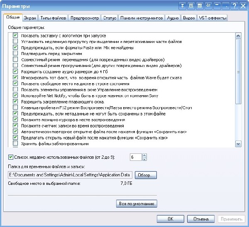Screen dimensions: 249x227
Task: Click the "Все по умолчанию" button
Action: click(x=137, y=203)
